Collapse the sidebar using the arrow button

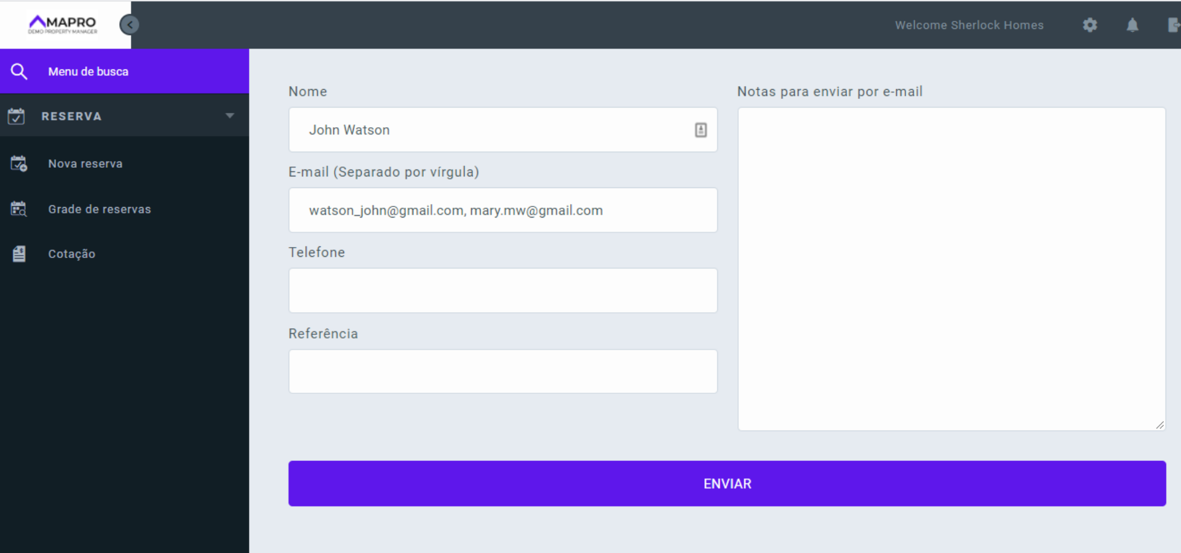click(129, 24)
